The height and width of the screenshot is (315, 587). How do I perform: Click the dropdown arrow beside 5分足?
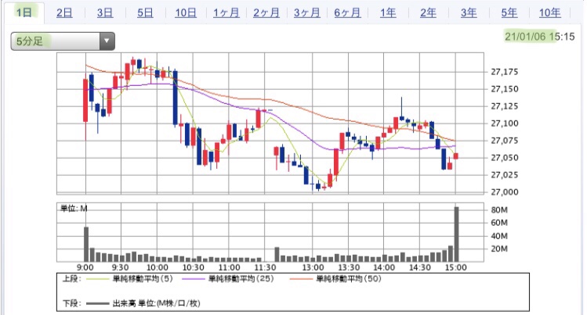tap(107, 41)
